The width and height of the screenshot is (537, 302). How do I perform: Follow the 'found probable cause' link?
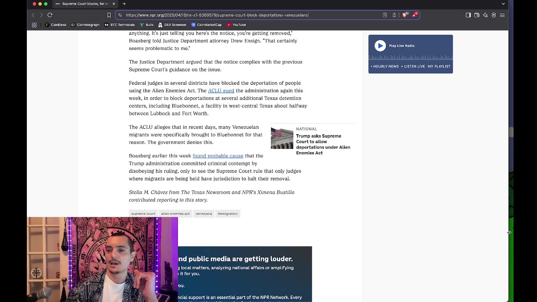[218, 156]
